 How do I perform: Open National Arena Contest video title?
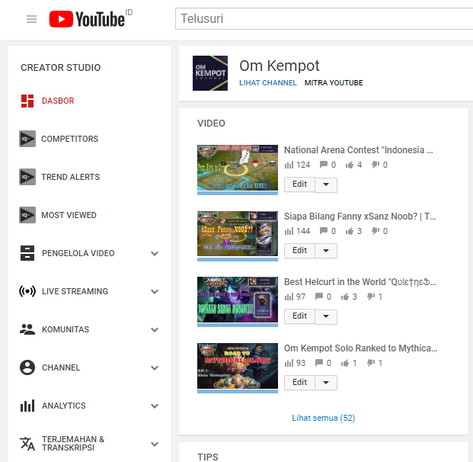359,150
